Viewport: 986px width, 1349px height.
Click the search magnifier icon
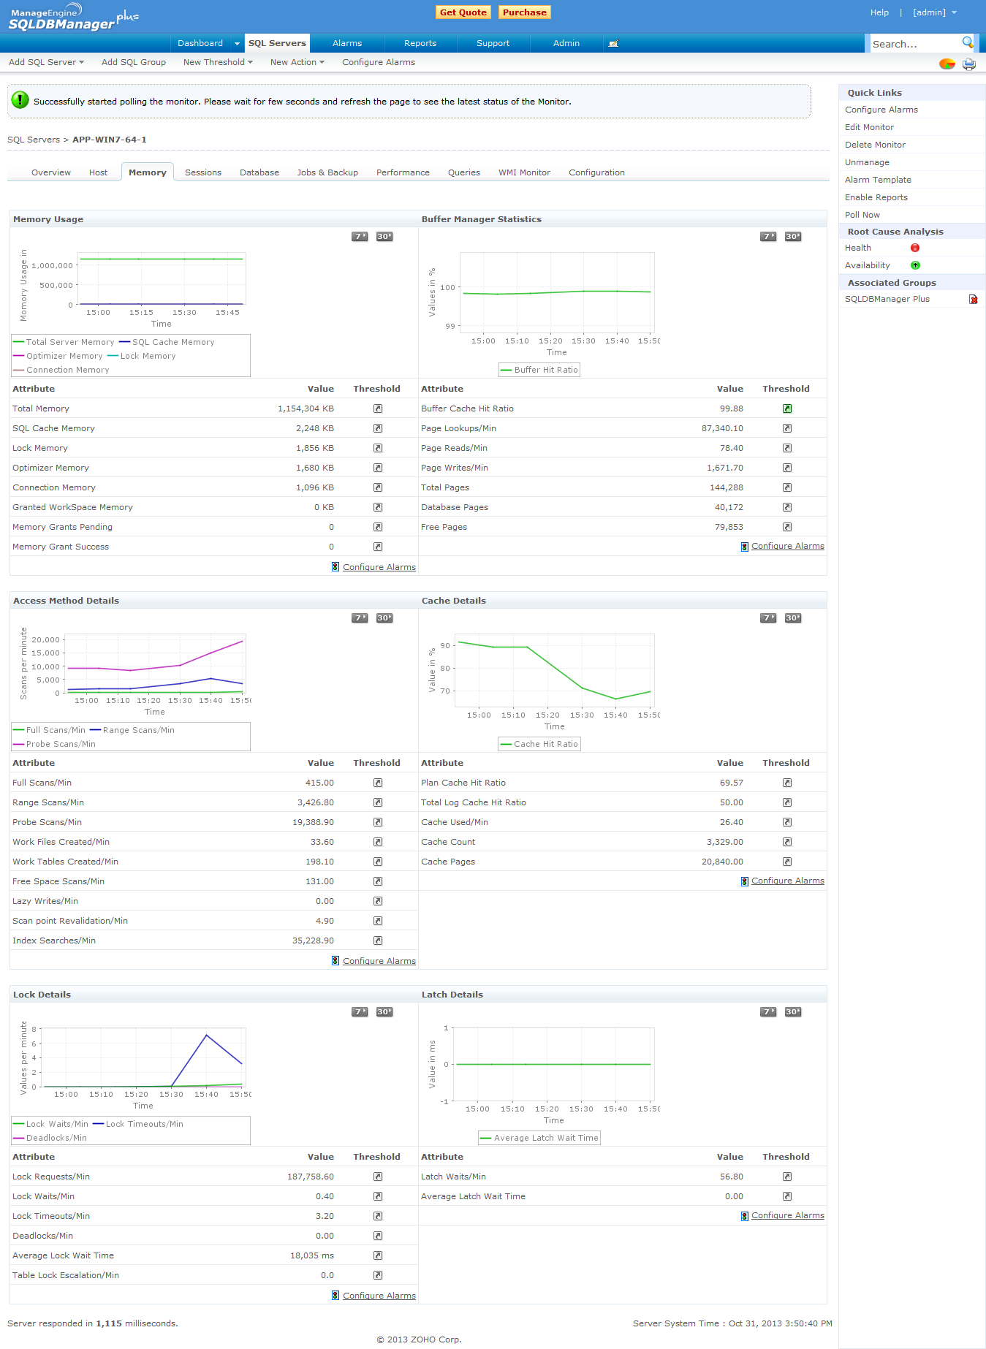967,42
